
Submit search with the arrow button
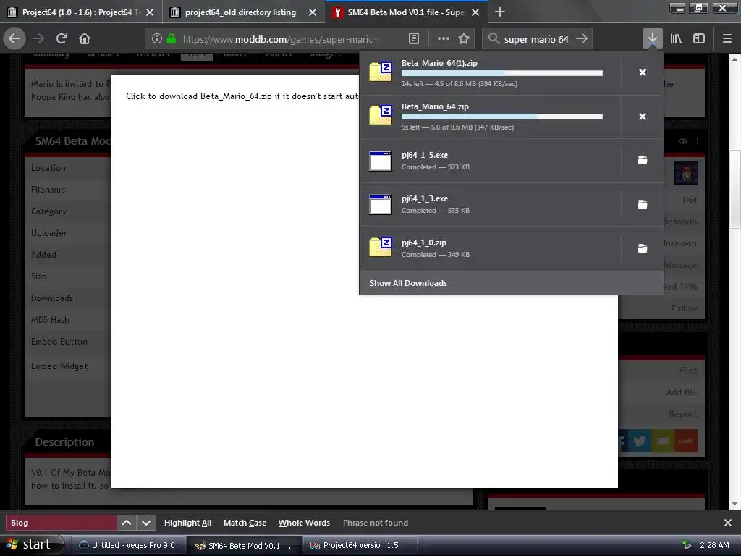pos(582,39)
